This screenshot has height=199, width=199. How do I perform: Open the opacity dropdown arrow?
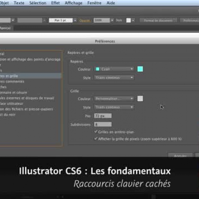(x=112, y=20)
